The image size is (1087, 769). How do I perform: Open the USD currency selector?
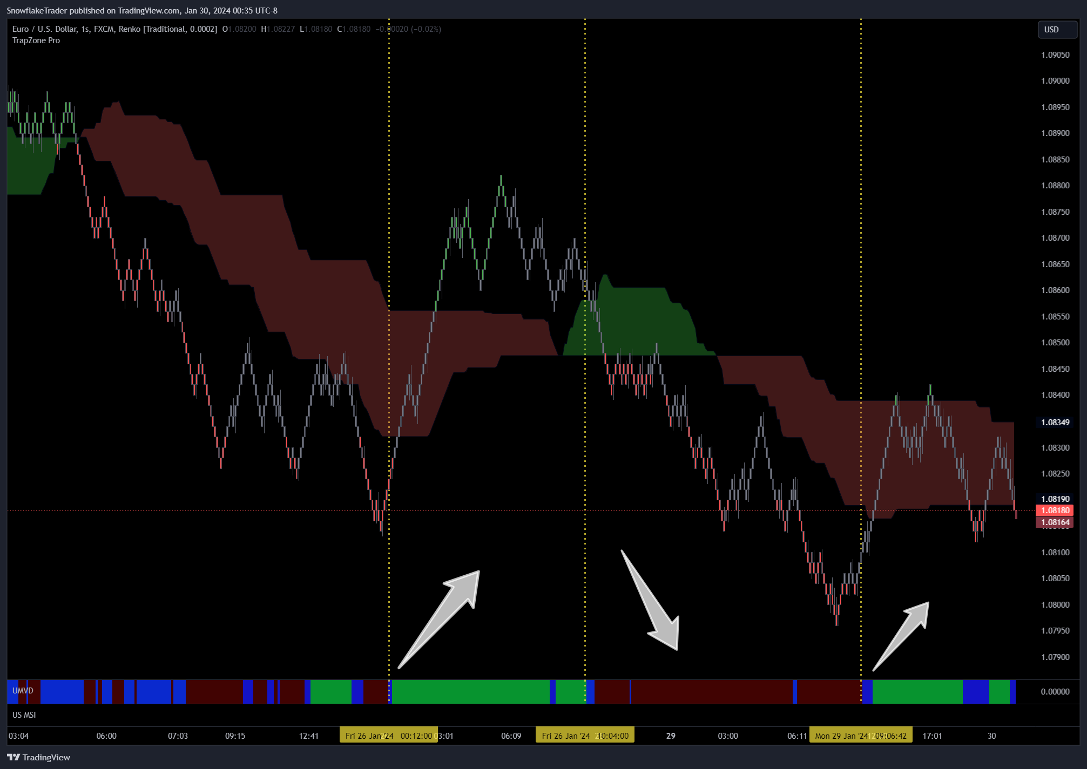coord(1057,30)
